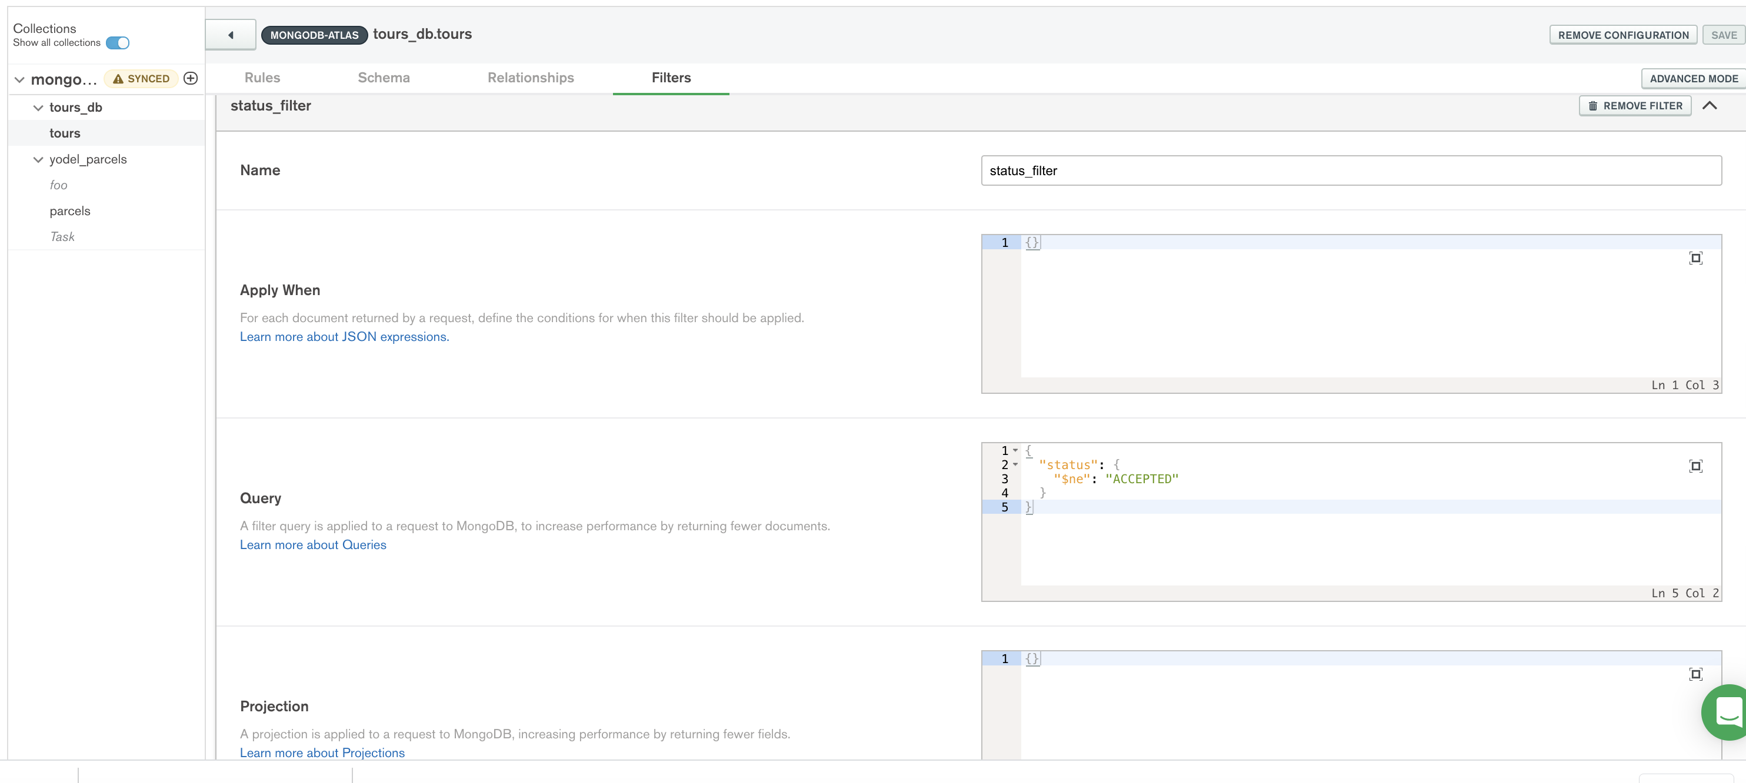Click the add collection plus icon
Image resolution: width=1746 pixels, height=783 pixels.
point(191,79)
